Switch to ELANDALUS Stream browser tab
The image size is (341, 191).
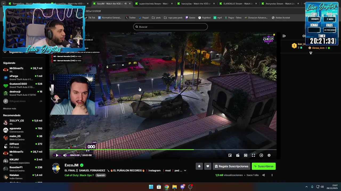[238, 4]
